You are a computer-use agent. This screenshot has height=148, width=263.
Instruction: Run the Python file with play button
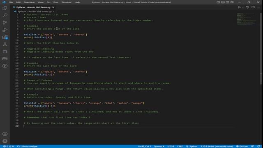(x=239, y=7)
